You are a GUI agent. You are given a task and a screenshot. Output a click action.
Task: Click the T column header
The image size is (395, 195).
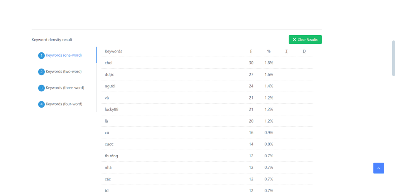tap(286, 51)
